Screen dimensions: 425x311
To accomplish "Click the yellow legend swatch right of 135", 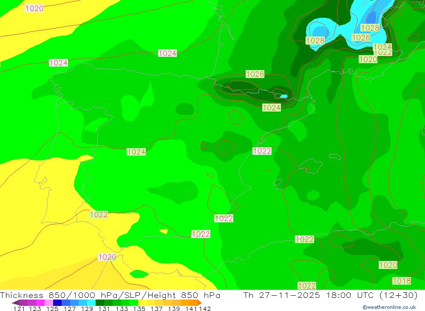I will coord(142,303).
